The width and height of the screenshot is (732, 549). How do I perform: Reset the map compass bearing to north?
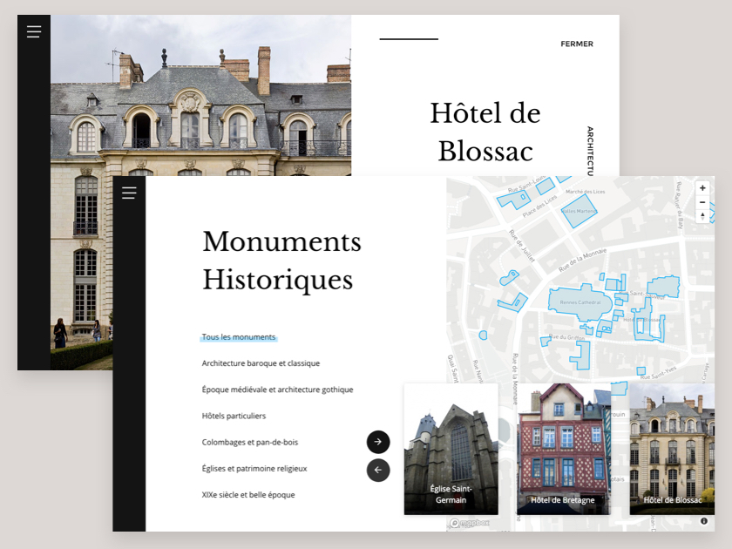pos(702,216)
